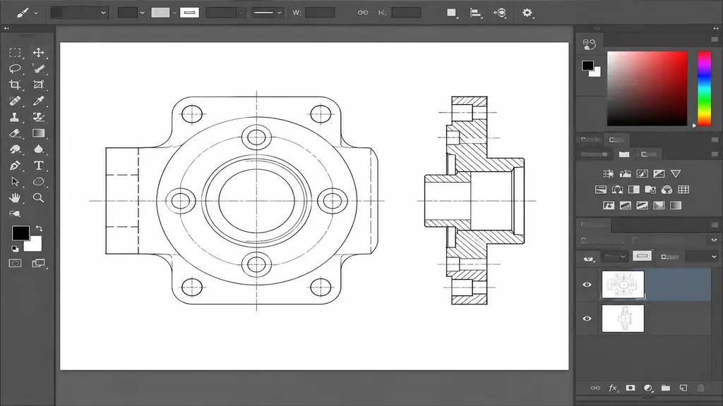Pick a color in red gradient field
This screenshot has width=723, height=406.
(647, 88)
